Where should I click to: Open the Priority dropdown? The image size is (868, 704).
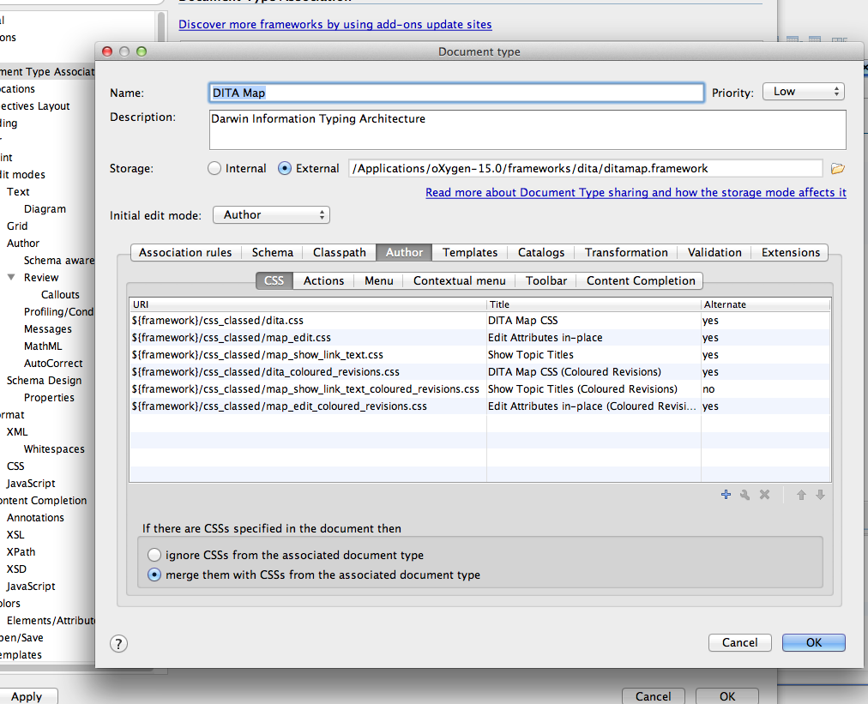pyautogui.click(x=803, y=92)
